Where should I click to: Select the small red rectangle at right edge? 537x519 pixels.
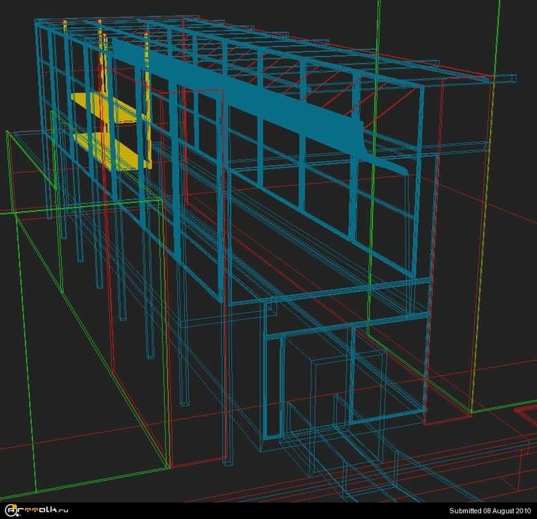click(526, 413)
